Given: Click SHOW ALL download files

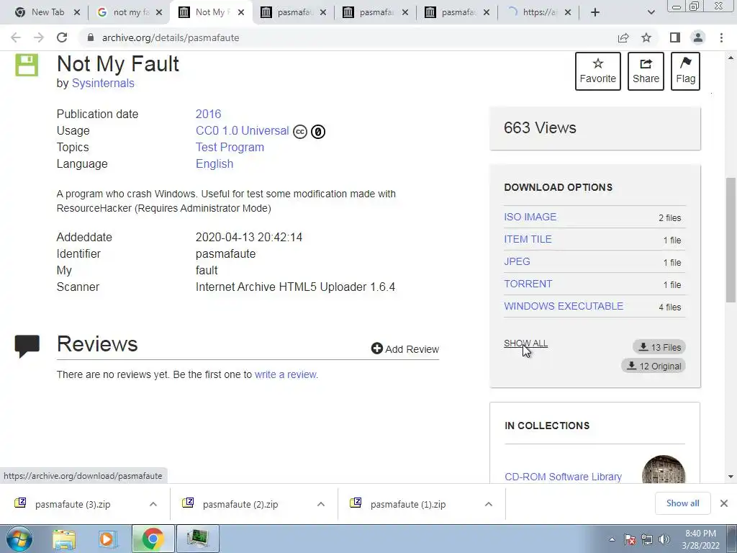Looking at the screenshot, I should coord(526,343).
